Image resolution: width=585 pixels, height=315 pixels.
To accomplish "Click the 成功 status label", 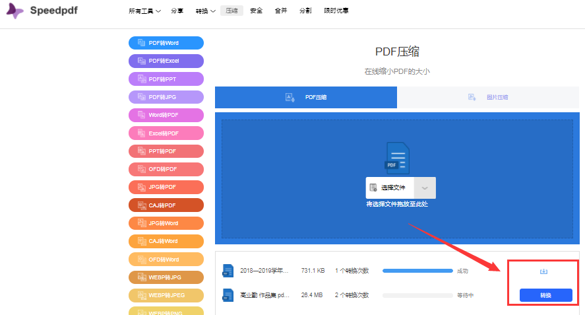I will [x=462, y=271].
